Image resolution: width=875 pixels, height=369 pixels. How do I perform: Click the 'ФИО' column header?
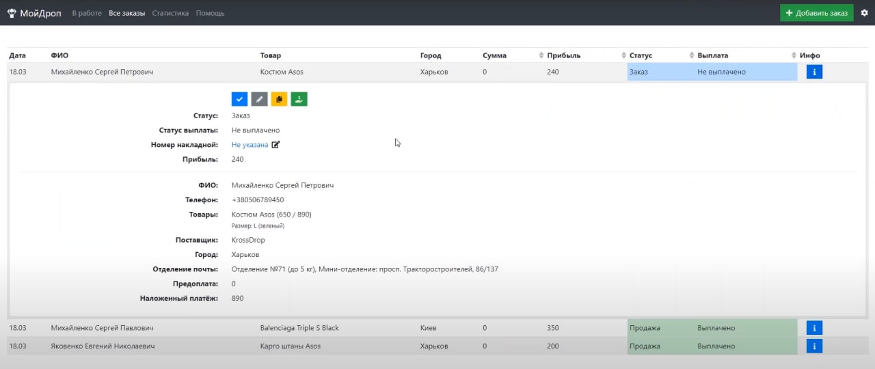[59, 55]
